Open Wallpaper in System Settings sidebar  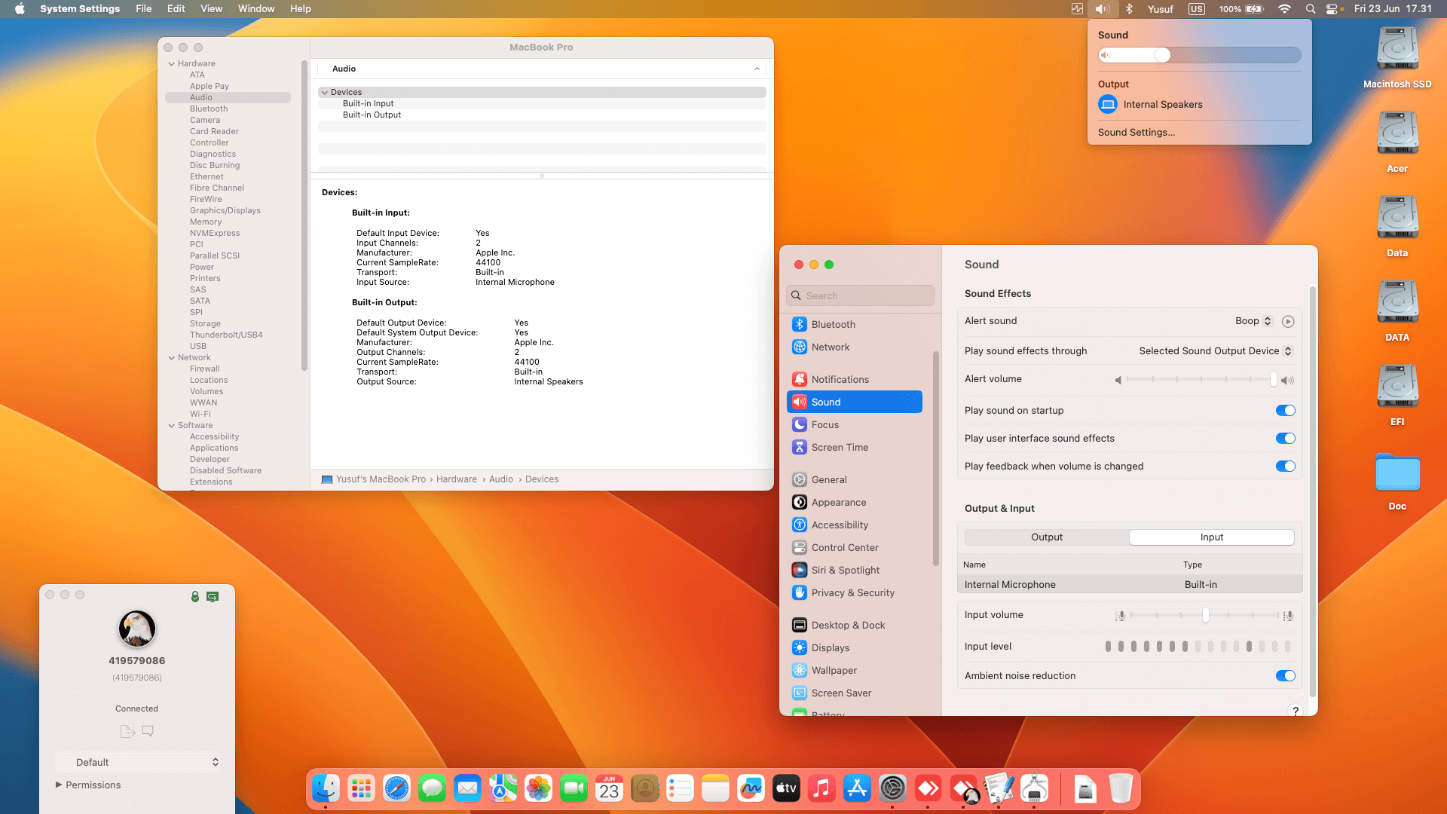(855, 670)
